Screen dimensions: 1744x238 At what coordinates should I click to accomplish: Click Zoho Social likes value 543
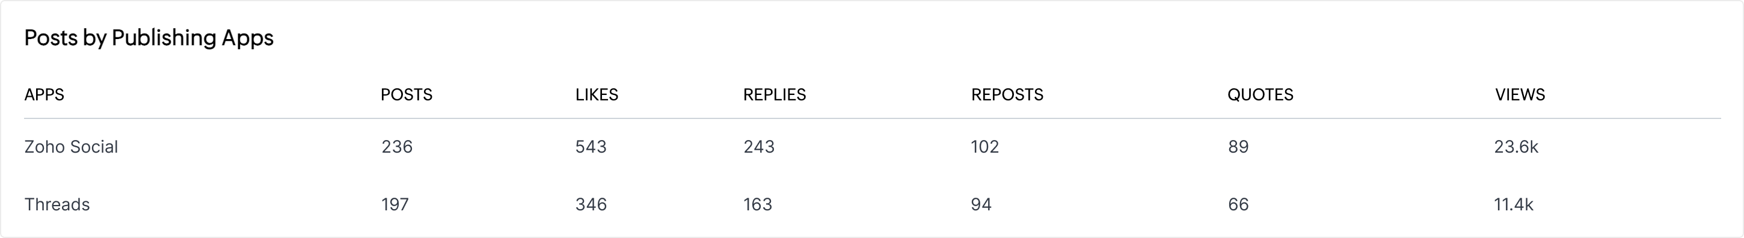tap(591, 147)
